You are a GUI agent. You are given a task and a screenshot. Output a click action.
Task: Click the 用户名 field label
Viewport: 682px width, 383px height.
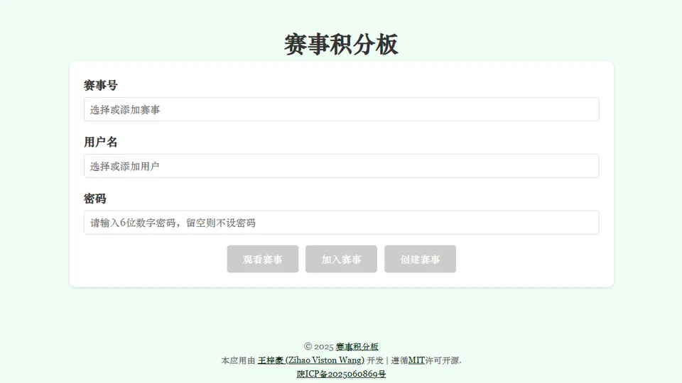pos(100,143)
